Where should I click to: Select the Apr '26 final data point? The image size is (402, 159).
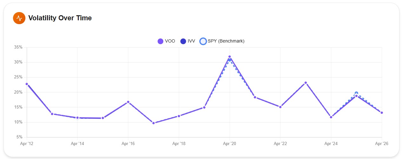coord(382,113)
